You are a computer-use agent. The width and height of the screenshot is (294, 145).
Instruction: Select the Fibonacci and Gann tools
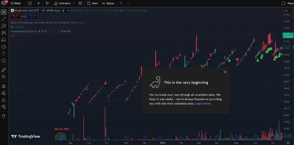pos(3,26)
